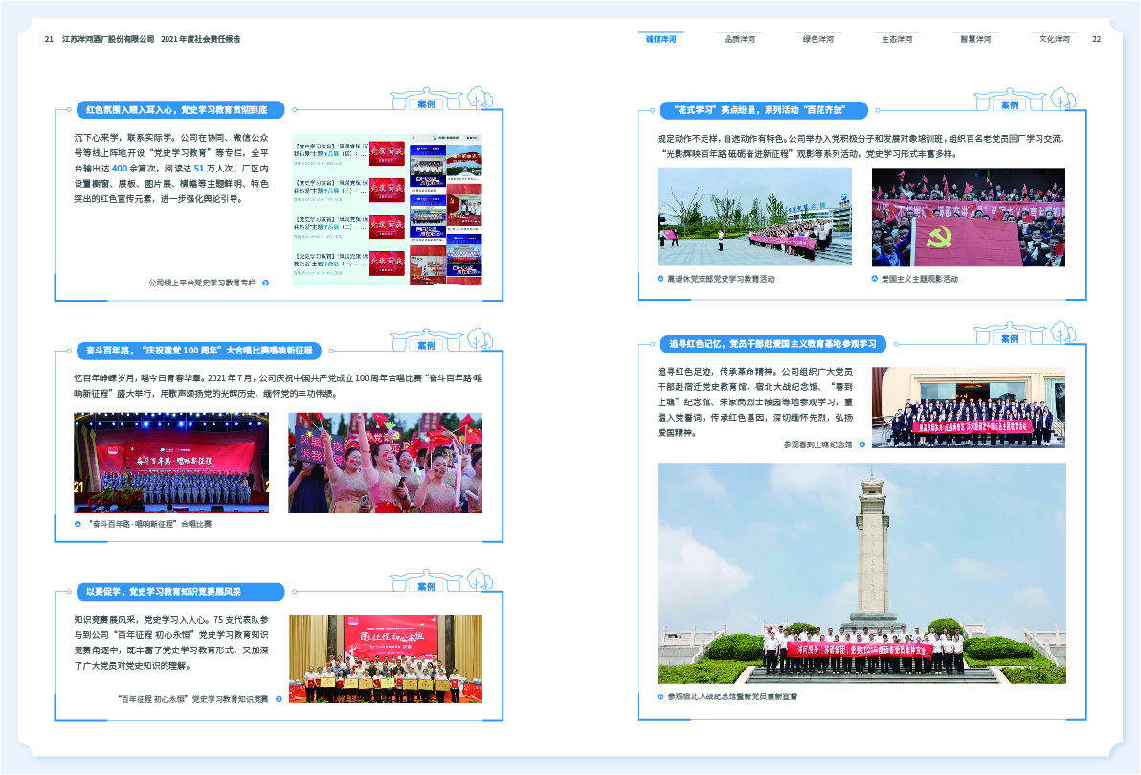Screen dimensions: 1141x775
Task: Click the icon before 参观淮北大战纪念馆 caption
Action: 660,696
